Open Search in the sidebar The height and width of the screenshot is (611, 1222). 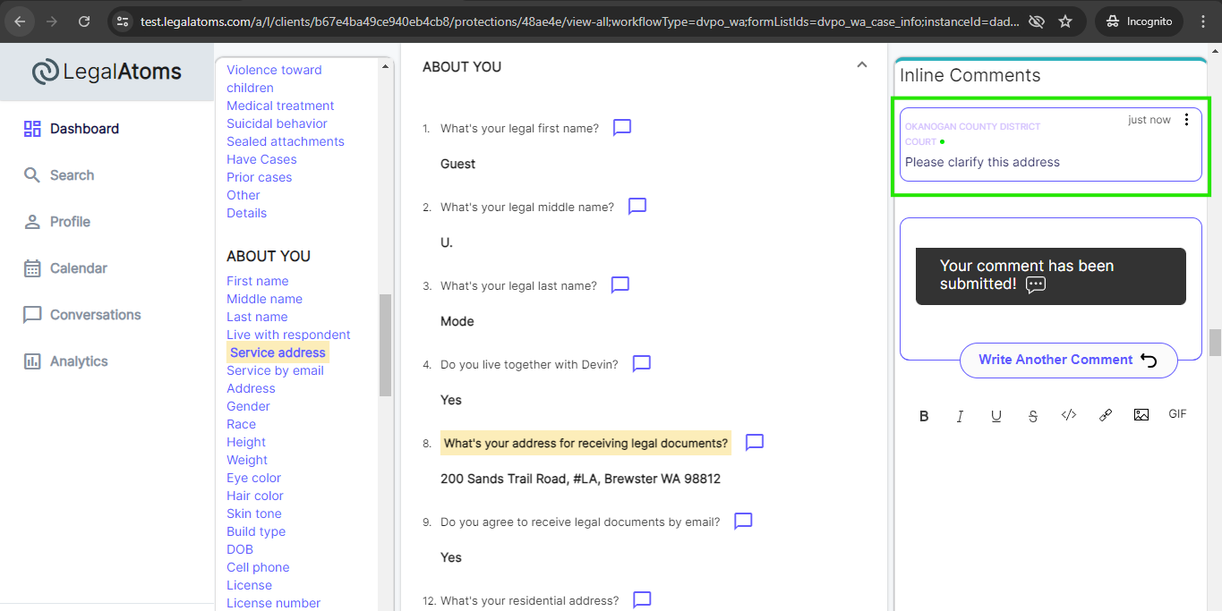[58, 175]
